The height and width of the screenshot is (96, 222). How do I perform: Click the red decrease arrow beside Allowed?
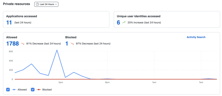[23, 44]
